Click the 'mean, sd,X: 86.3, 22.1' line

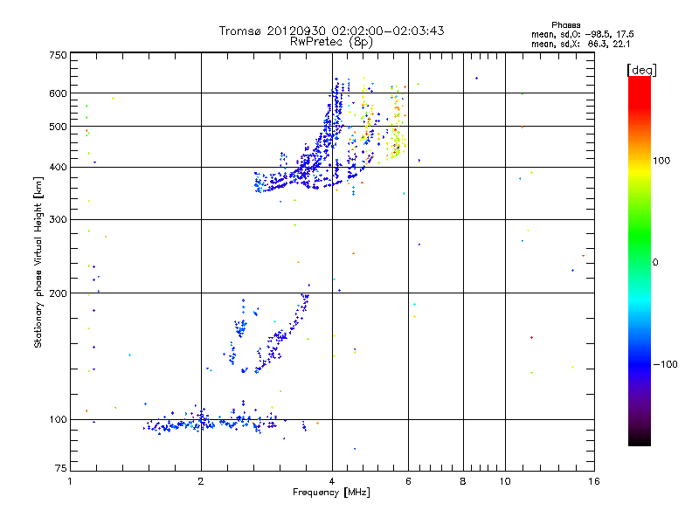(x=580, y=44)
